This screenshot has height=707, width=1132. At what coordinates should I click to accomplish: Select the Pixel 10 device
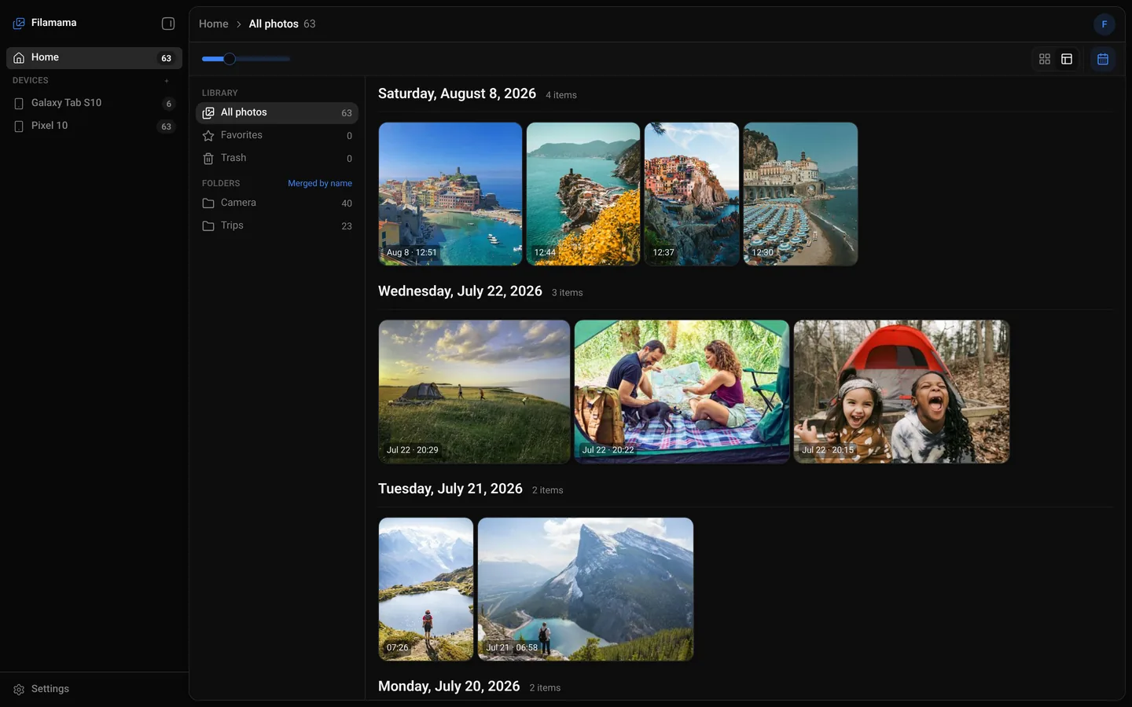coord(94,126)
